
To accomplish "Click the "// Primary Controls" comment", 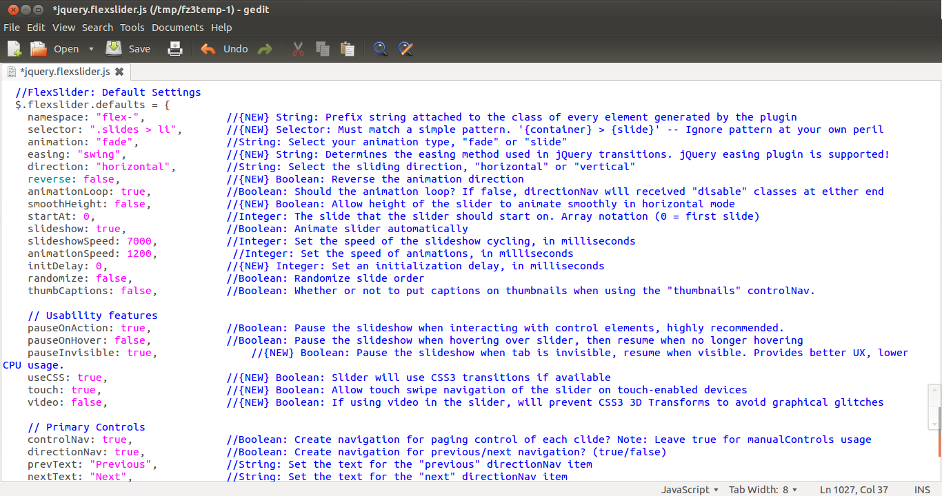I will [86, 427].
